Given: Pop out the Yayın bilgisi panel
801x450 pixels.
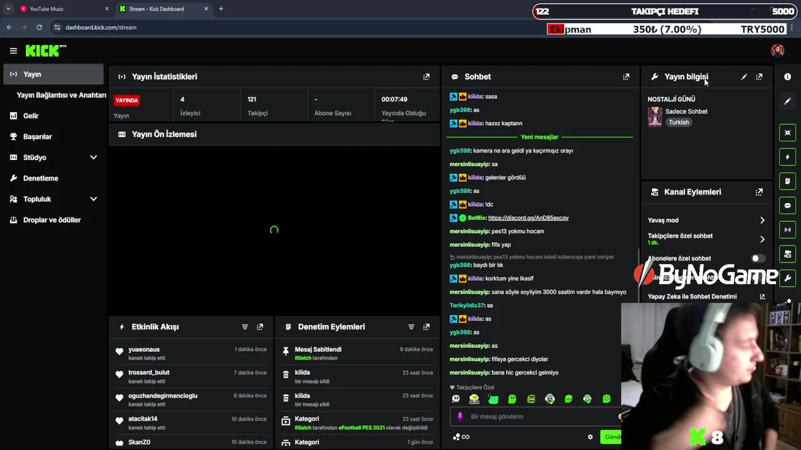Looking at the screenshot, I should pos(759,77).
